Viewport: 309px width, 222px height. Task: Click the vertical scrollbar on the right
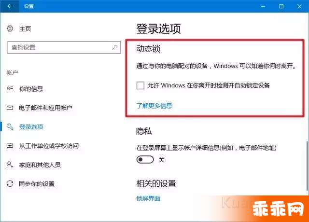tap(307, 166)
